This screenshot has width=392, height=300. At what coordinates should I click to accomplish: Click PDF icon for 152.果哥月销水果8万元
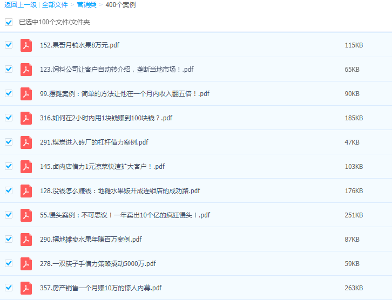coord(26,45)
